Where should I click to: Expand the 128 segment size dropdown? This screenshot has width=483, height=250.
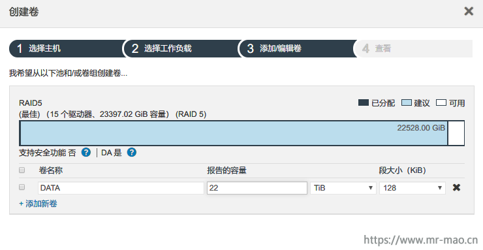pyautogui.click(x=413, y=188)
